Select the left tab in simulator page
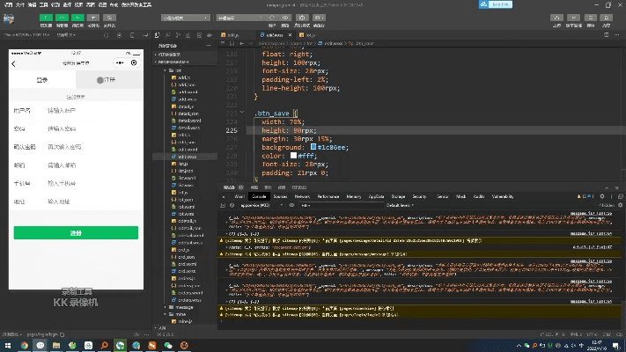 pos(41,80)
